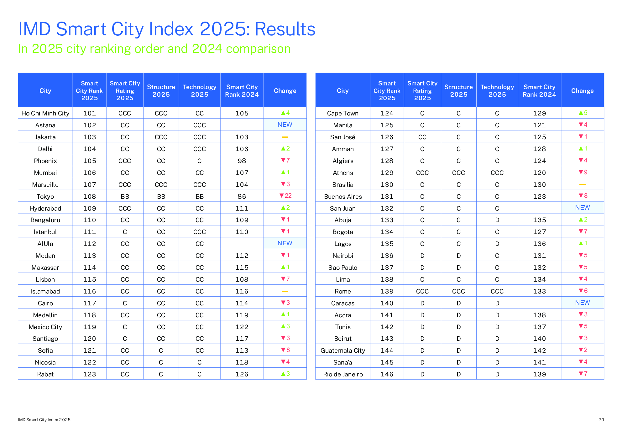Image resolution: width=622 pixels, height=439 pixels.
Task: Click the 'Istanbul' city cell
Action: click(x=45, y=232)
